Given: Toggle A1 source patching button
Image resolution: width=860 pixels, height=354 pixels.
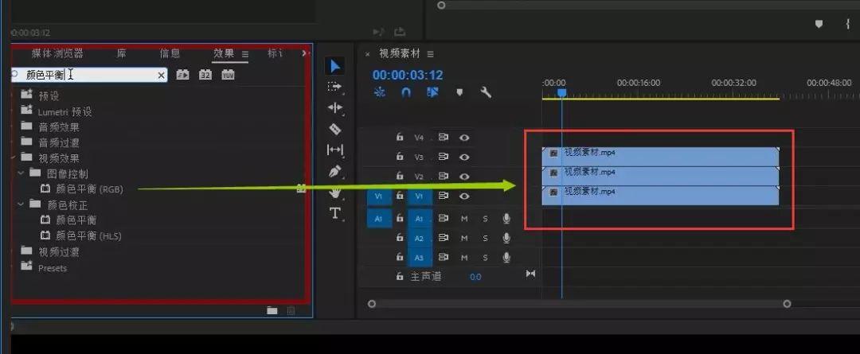Looking at the screenshot, I should tap(379, 219).
